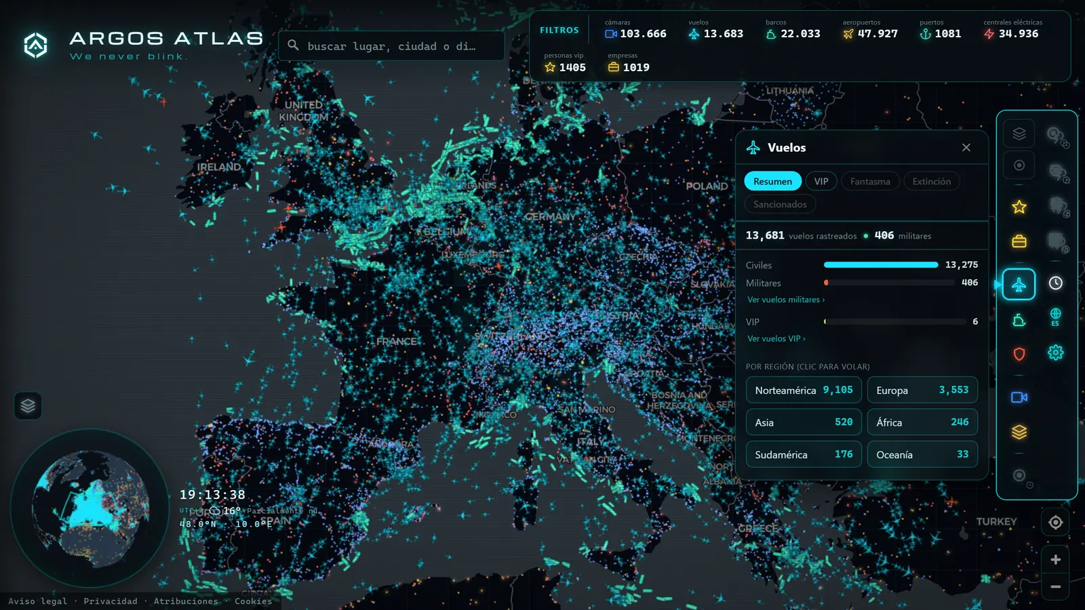Fly to the Norteamérica region
The height and width of the screenshot is (610, 1085).
804,390
